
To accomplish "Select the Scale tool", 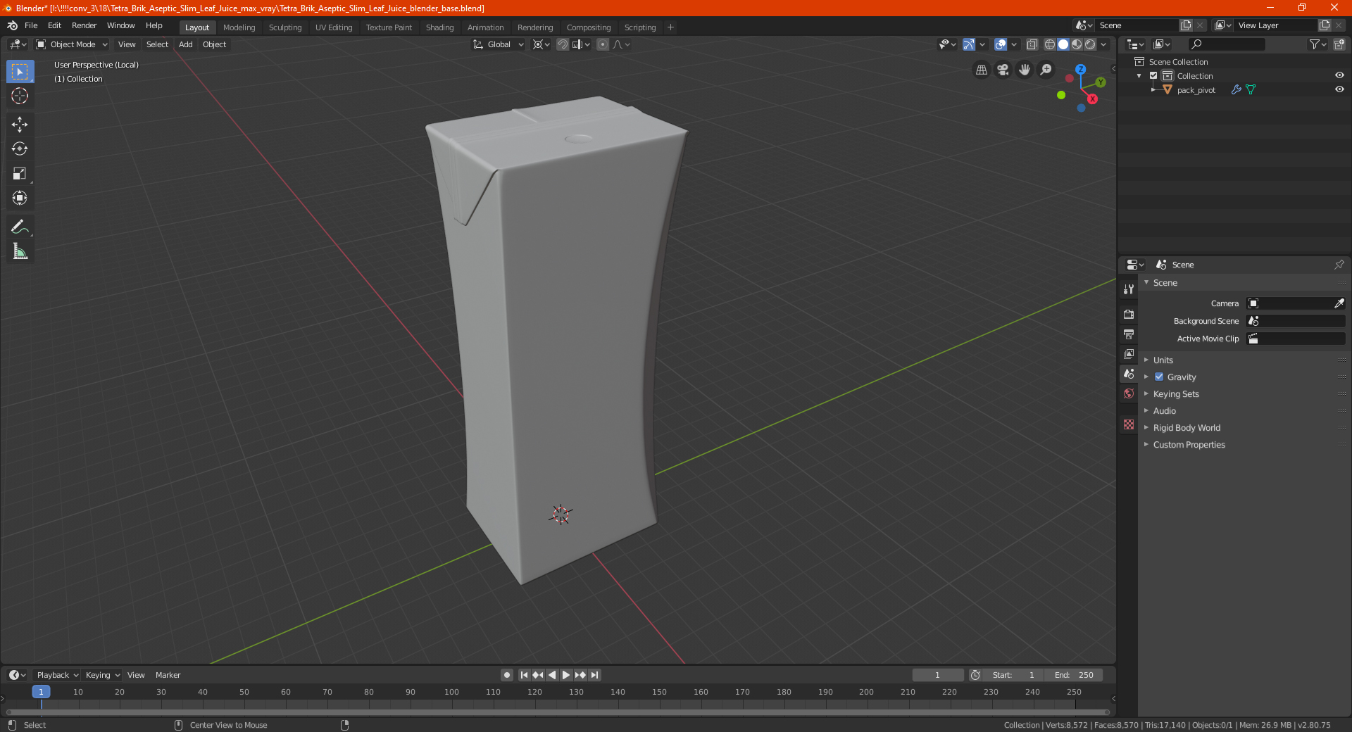I will [20, 173].
